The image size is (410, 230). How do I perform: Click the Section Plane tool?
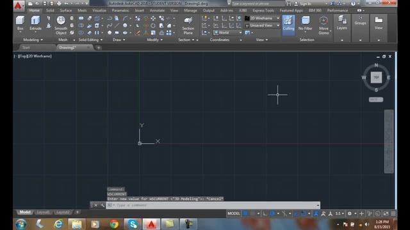(188, 26)
